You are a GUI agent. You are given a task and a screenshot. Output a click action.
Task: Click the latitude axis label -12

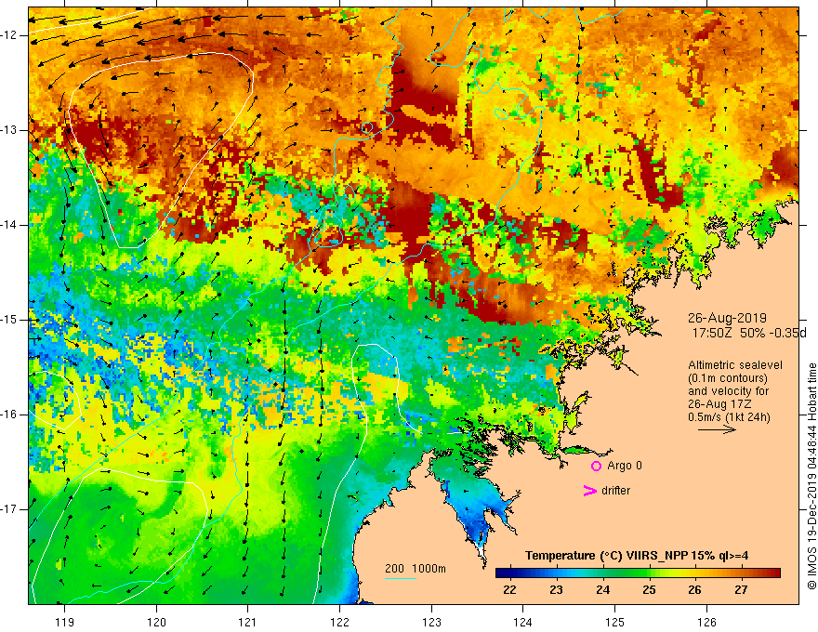[10, 35]
